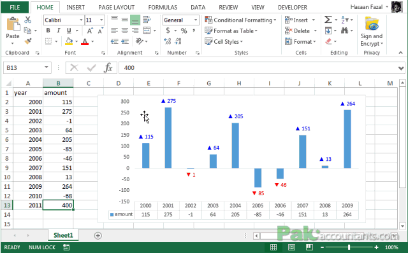Open the Font Color dropdown arrow
The image size is (408, 253).
pos(92,41)
